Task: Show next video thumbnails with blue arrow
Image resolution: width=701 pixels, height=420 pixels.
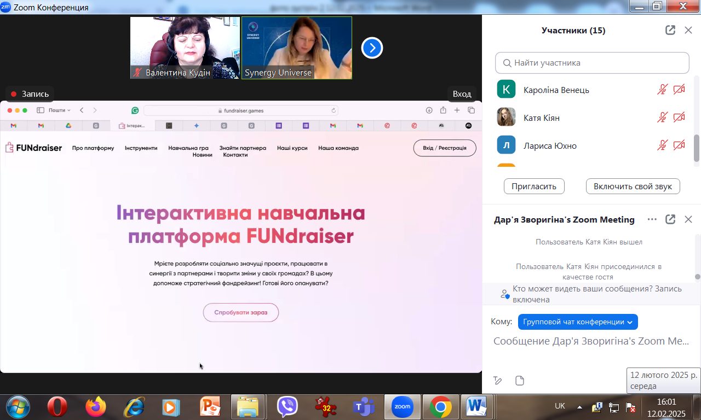Action: coord(372,48)
